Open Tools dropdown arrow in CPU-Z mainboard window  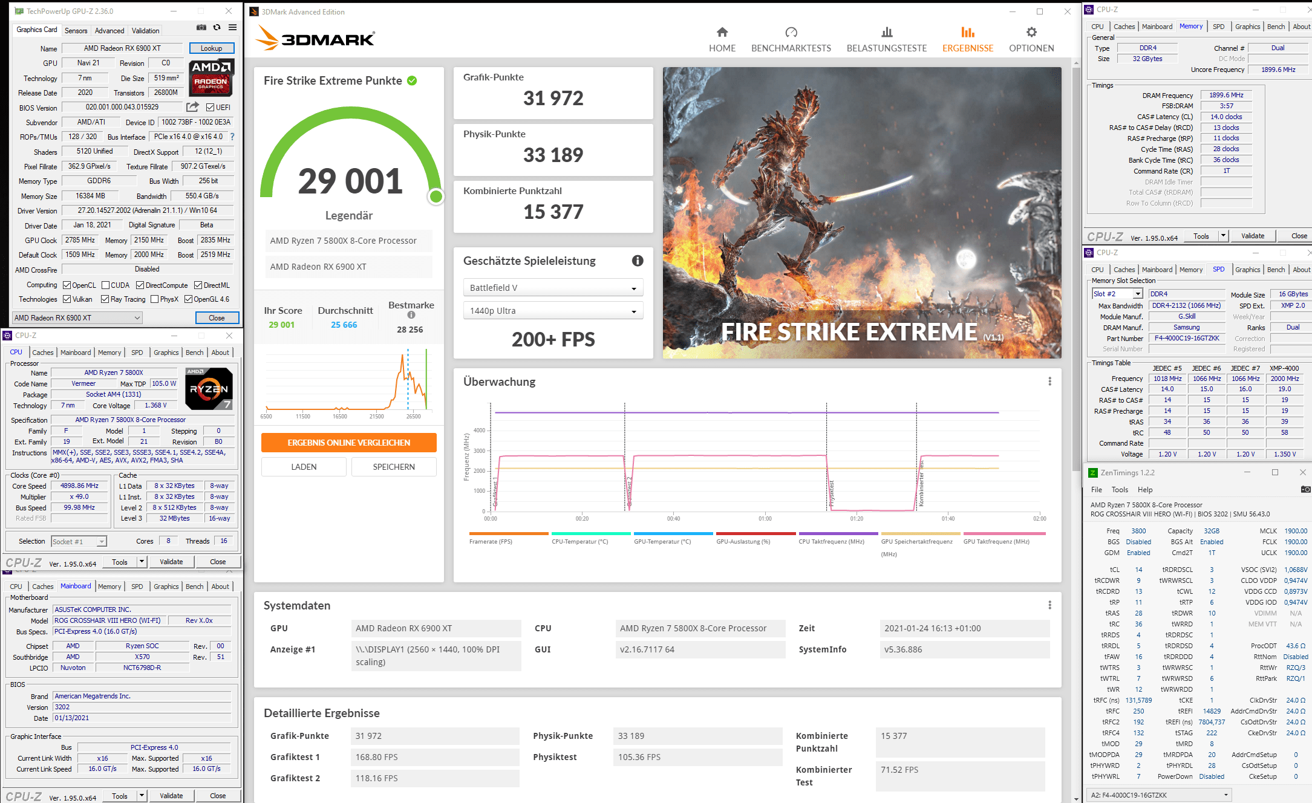(x=142, y=796)
